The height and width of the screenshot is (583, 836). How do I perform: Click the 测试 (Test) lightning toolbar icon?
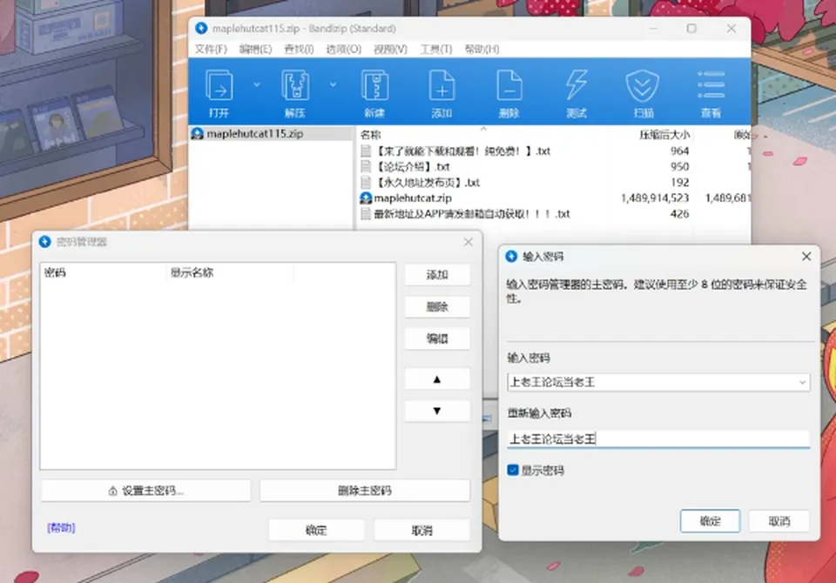click(x=576, y=93)
